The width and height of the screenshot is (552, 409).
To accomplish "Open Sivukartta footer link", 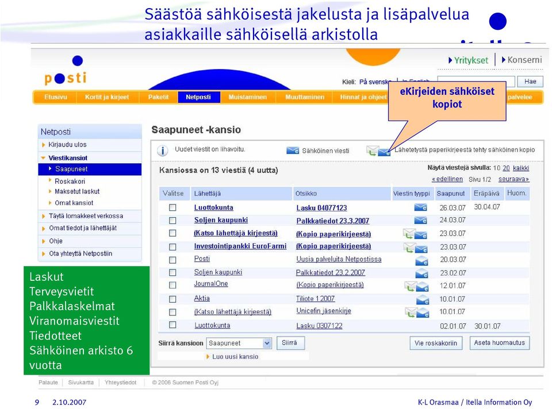I will point(81,382).
